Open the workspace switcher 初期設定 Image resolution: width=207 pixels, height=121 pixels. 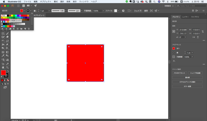pyautogui.click(x=169, y=6)
